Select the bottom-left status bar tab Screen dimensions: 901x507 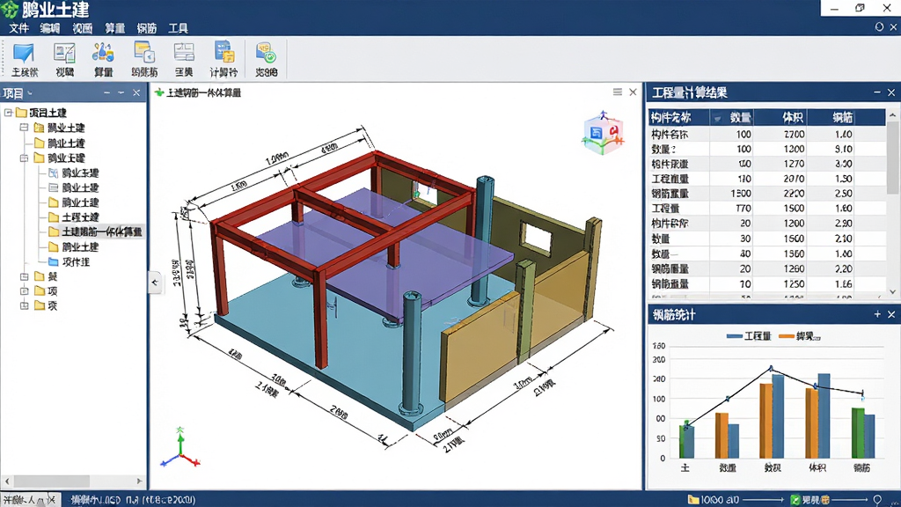(28, 500)
